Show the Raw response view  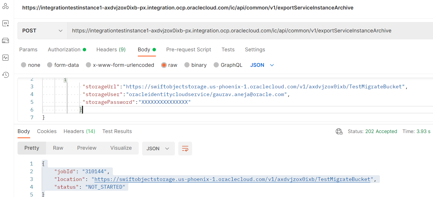[x=58, y=148]
